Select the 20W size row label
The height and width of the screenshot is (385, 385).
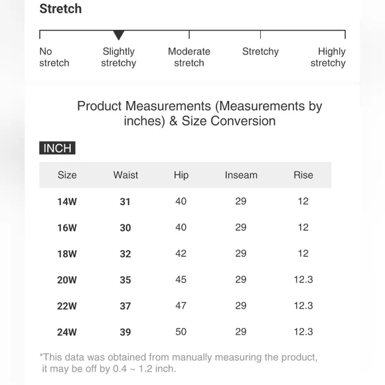[x=67, y=280]
